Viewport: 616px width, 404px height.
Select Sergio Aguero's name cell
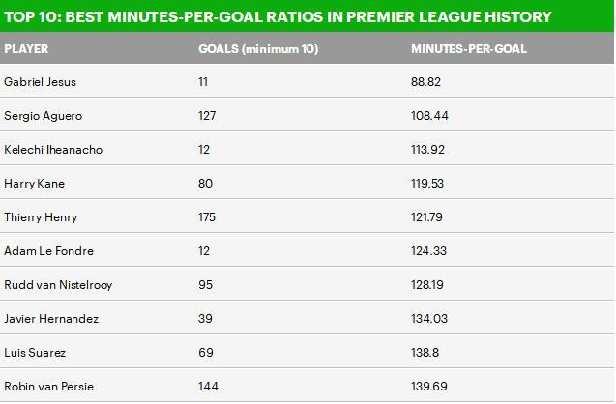(44, 116)
